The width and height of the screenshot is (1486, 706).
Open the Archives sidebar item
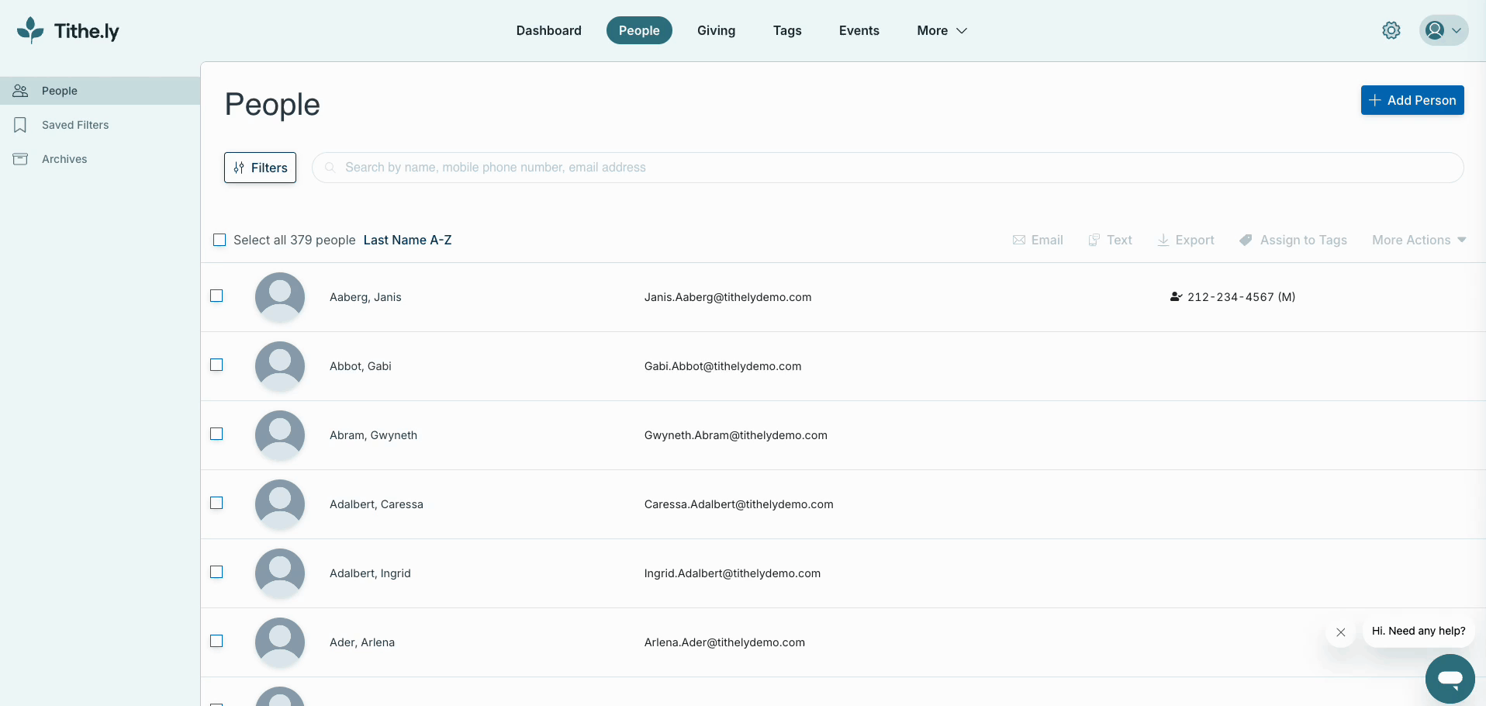pyautogui.click(x=100, y=159)
